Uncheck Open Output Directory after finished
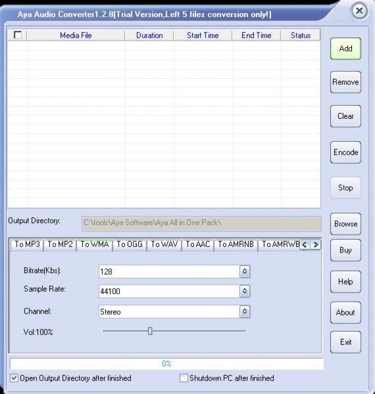 point(14,378)
